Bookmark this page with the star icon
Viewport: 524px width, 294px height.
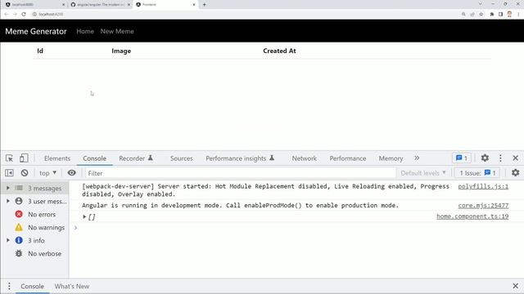(x=481, y=14)
